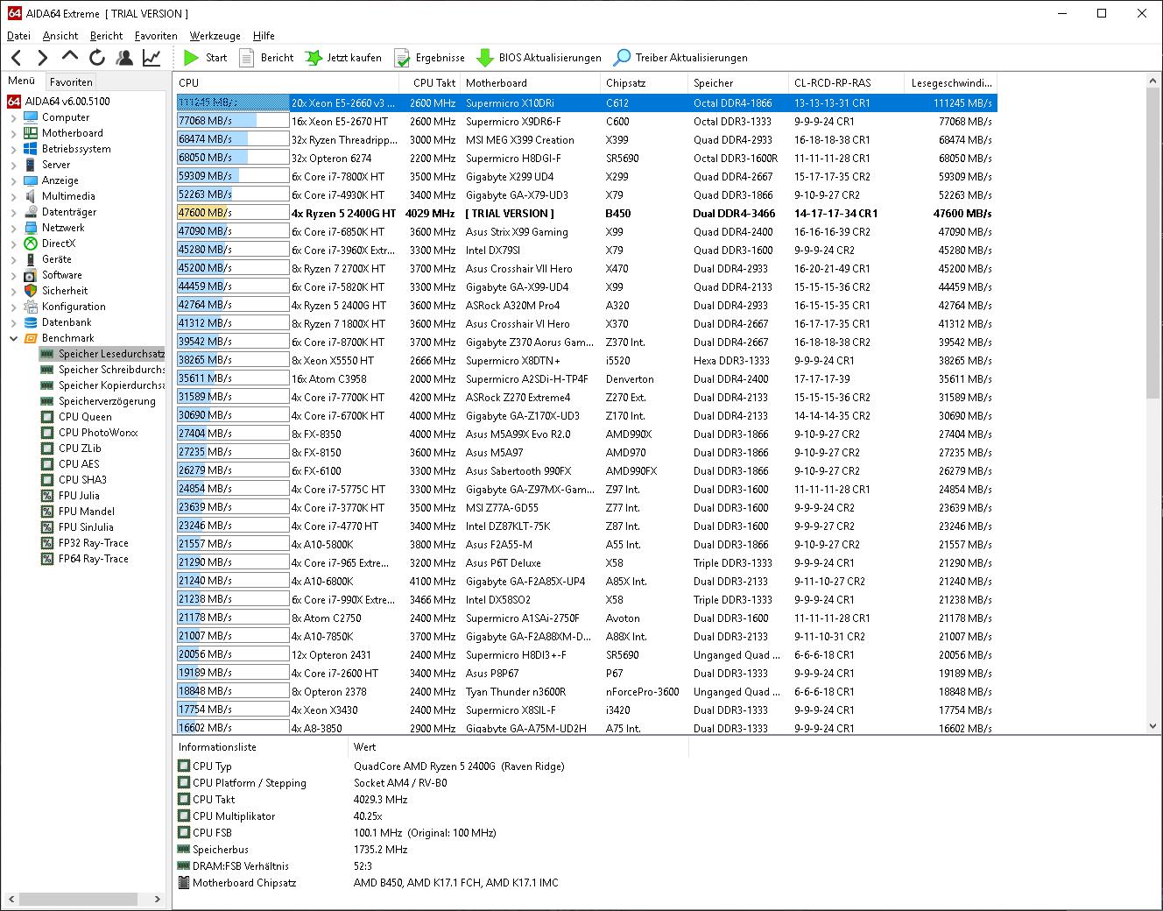Open the CPU AES benchmark
Screen dimensions: 1163x911
pos(70,464)
